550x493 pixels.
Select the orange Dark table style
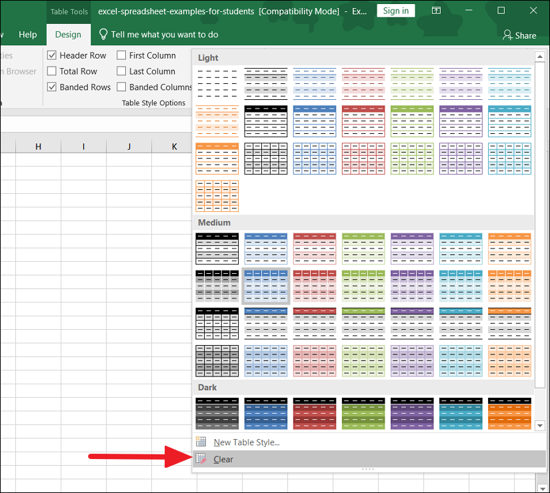click(x=509, y=414)
